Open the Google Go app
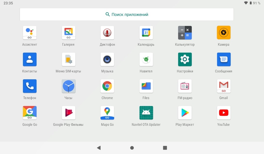The width and height of the screenshot is (264, 154). pos(30,113)
